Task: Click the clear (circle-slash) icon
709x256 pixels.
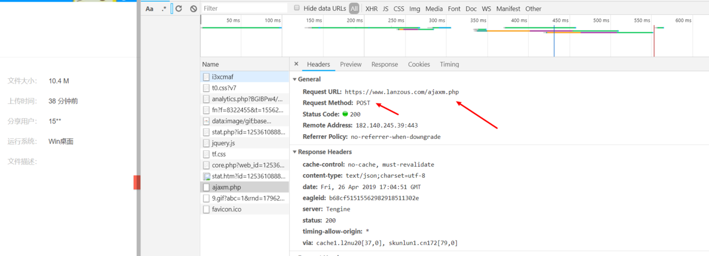Action: point(193,9)
